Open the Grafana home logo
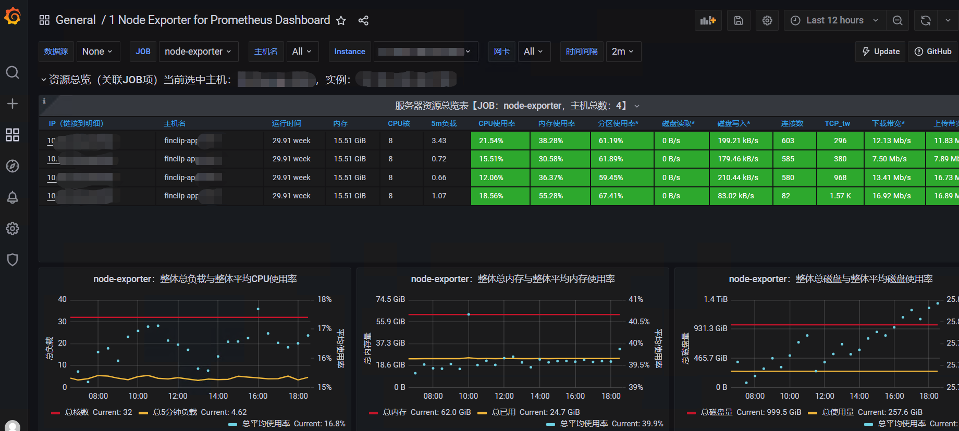This screenshot has width=959, height=431. (13, 17)
